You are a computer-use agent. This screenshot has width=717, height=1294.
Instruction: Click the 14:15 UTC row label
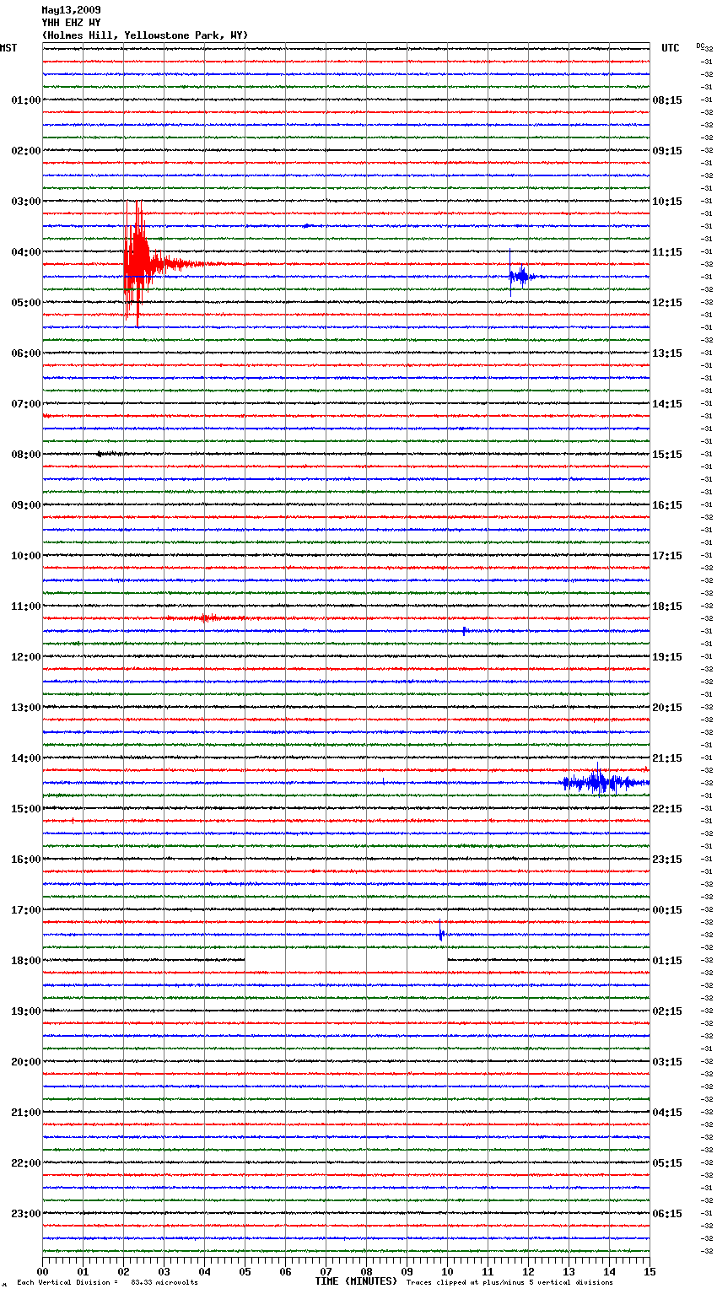coord(667,404)
